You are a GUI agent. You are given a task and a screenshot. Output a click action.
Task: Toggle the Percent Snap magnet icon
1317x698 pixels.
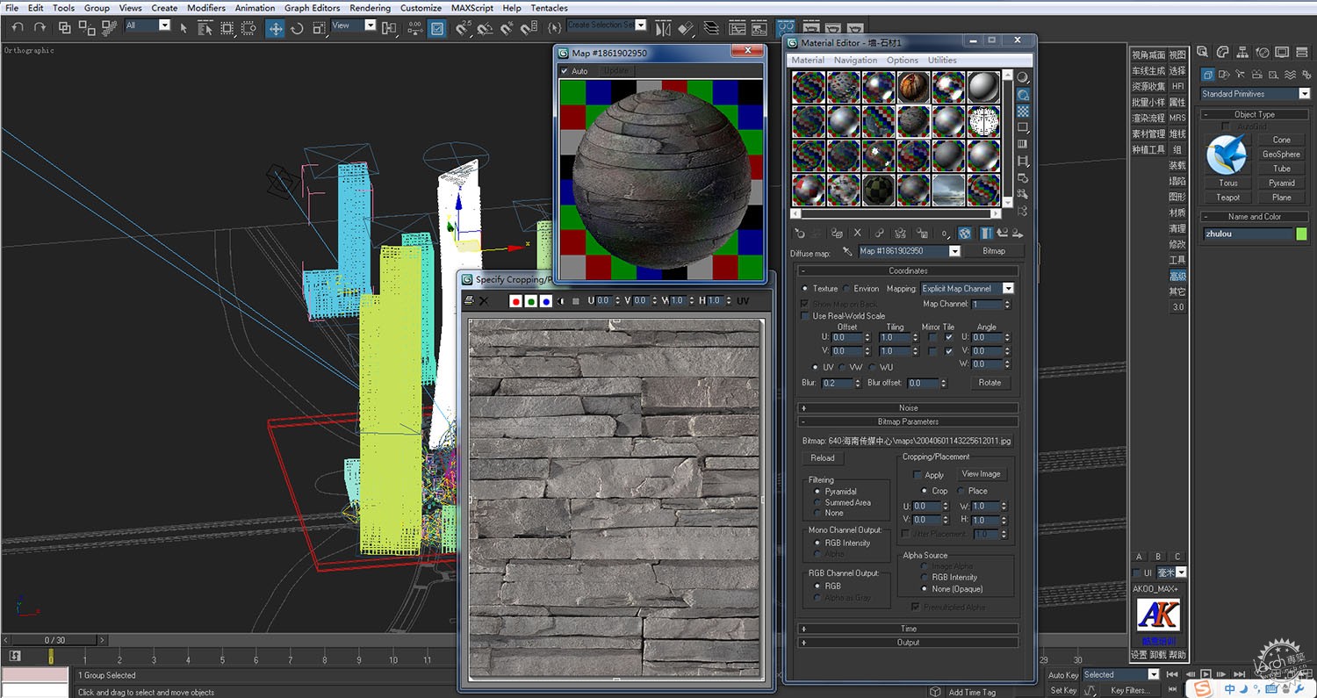(x=507, y=28)
